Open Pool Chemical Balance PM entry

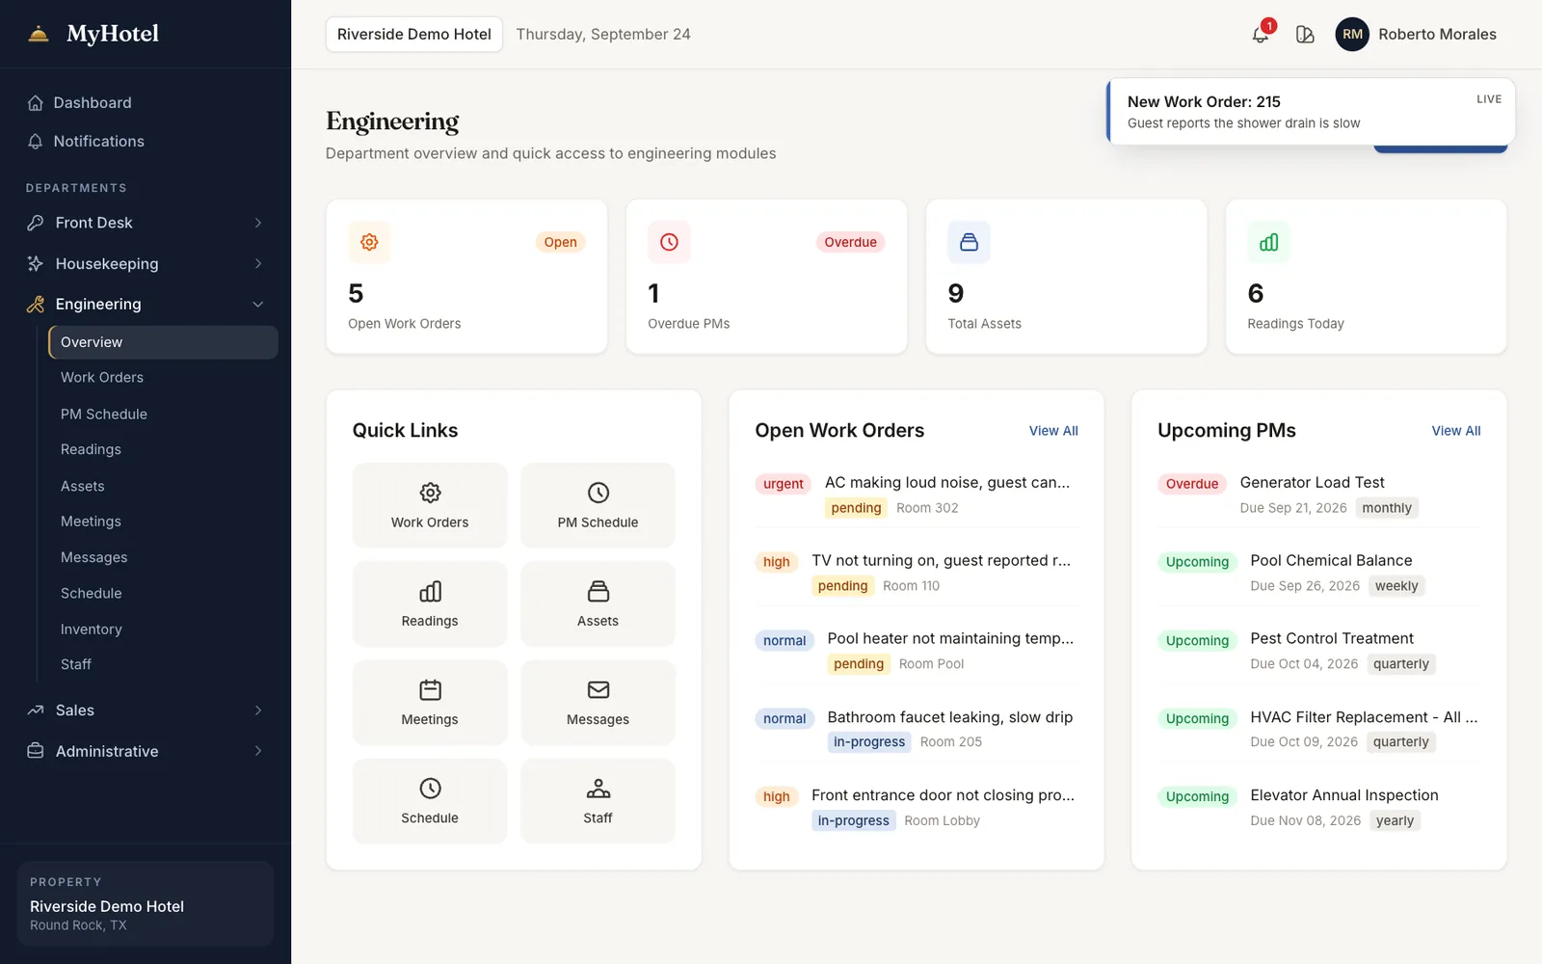click(x=1319, y=573)
